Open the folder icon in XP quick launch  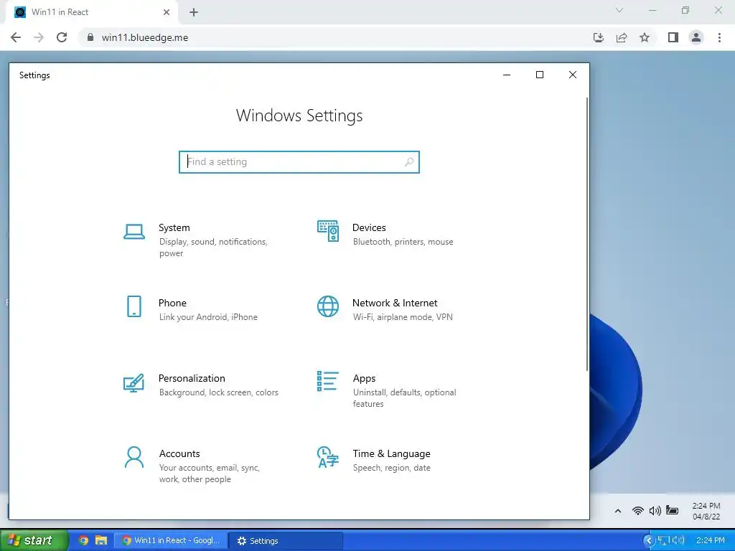pyautogui.click(x=100, y=540)
